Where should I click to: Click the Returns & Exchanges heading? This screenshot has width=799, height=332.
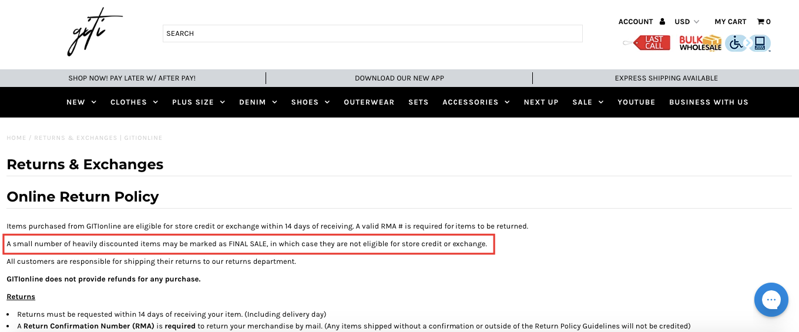[85, 165]
